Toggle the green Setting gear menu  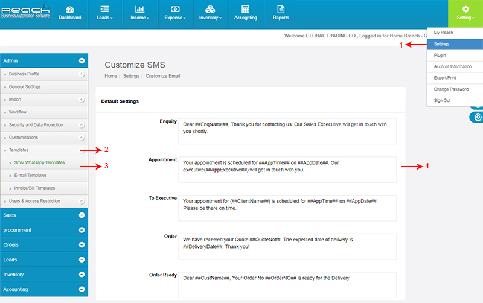(x=465, y=13)
